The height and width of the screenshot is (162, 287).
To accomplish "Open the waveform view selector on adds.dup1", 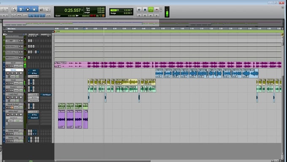I will pyautogui.click(x=14, y=118).
